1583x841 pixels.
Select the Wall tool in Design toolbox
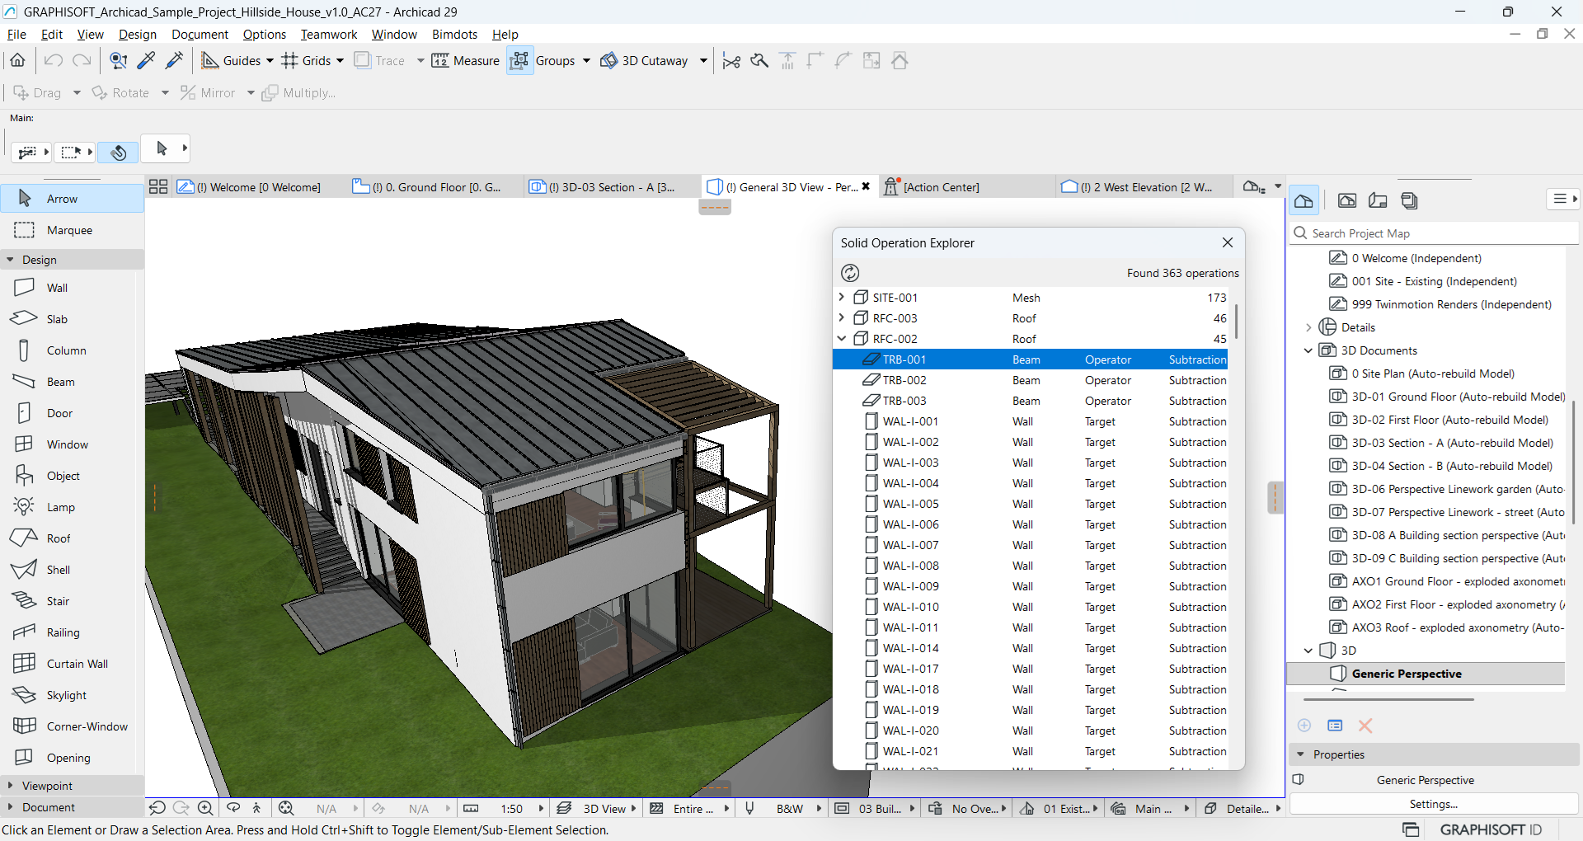pos(56,288)
